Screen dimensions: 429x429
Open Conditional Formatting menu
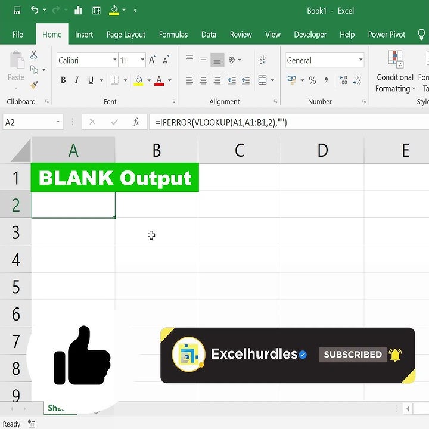pyautogui.click(x=395, y=71)
